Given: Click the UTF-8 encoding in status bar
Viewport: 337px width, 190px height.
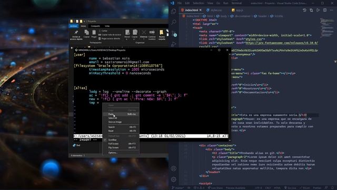Looking at the screenshot, I should [x=259, y=188].
